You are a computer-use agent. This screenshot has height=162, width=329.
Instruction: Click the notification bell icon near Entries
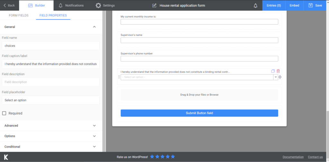click(x=255, y=6)
